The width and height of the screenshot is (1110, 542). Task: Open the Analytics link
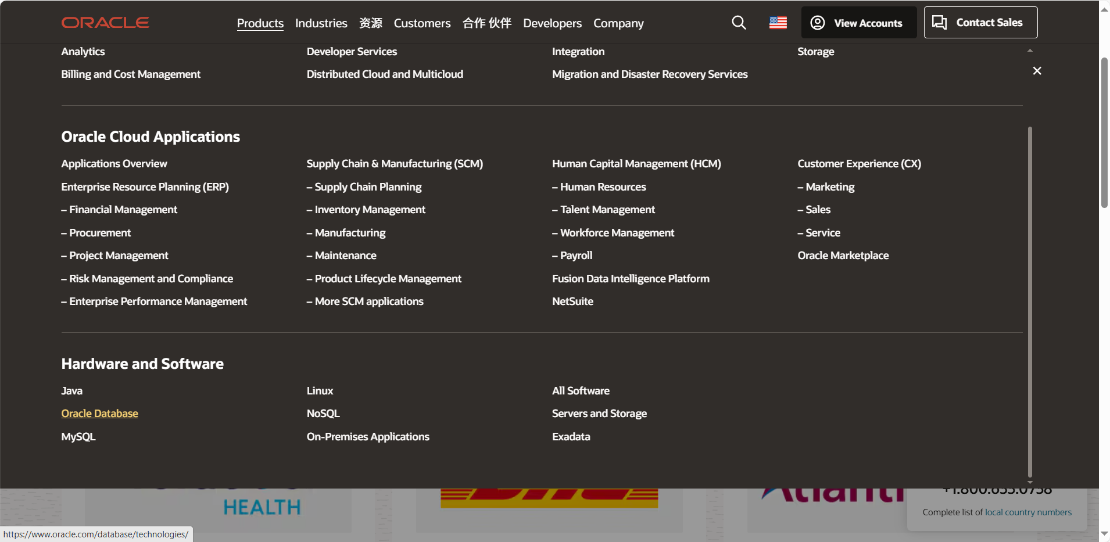83,52
